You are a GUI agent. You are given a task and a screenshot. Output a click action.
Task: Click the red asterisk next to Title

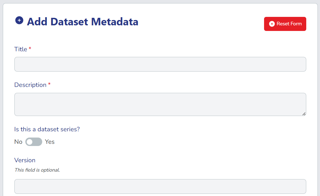point(30,49)
